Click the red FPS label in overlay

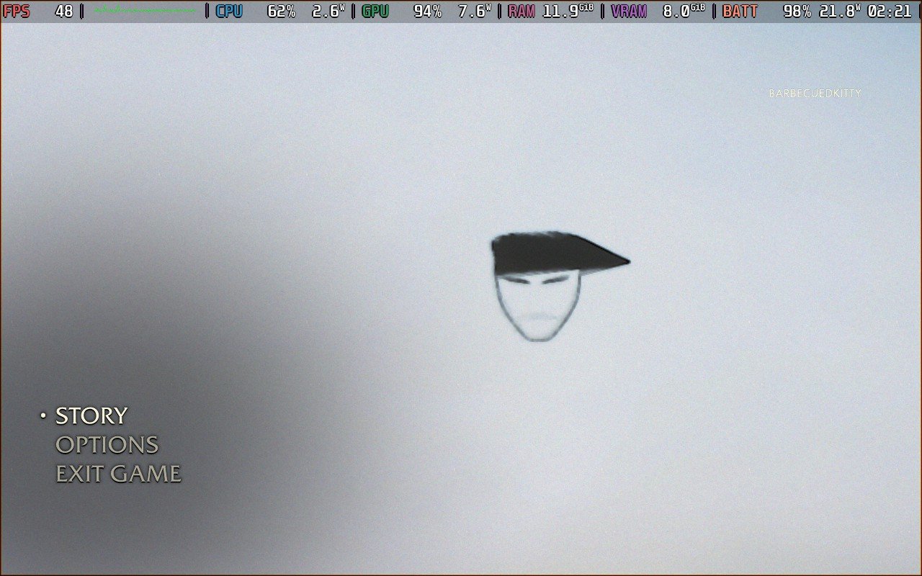pyautogui.click(x=17, y=12)
